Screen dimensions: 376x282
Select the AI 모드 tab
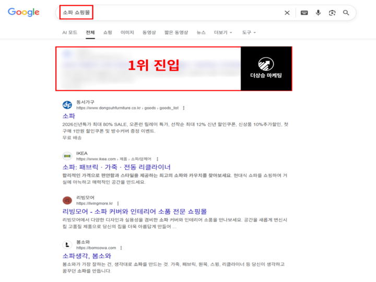coord(69,32)
